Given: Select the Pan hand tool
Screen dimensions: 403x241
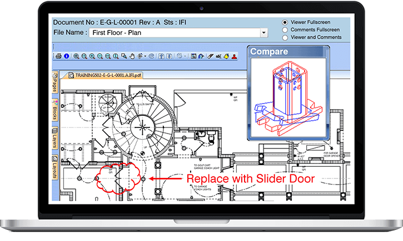Looking at the screenshot, I should 132,56.
